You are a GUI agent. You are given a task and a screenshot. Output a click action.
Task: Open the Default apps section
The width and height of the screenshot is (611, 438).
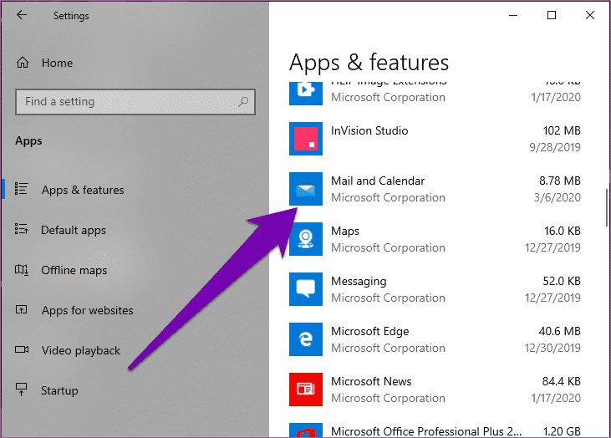tap(74, 230)
